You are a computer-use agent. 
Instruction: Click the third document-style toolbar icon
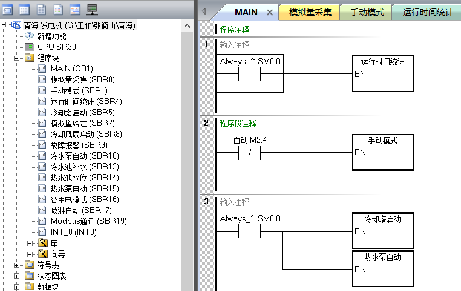click(x=41, y=10)
